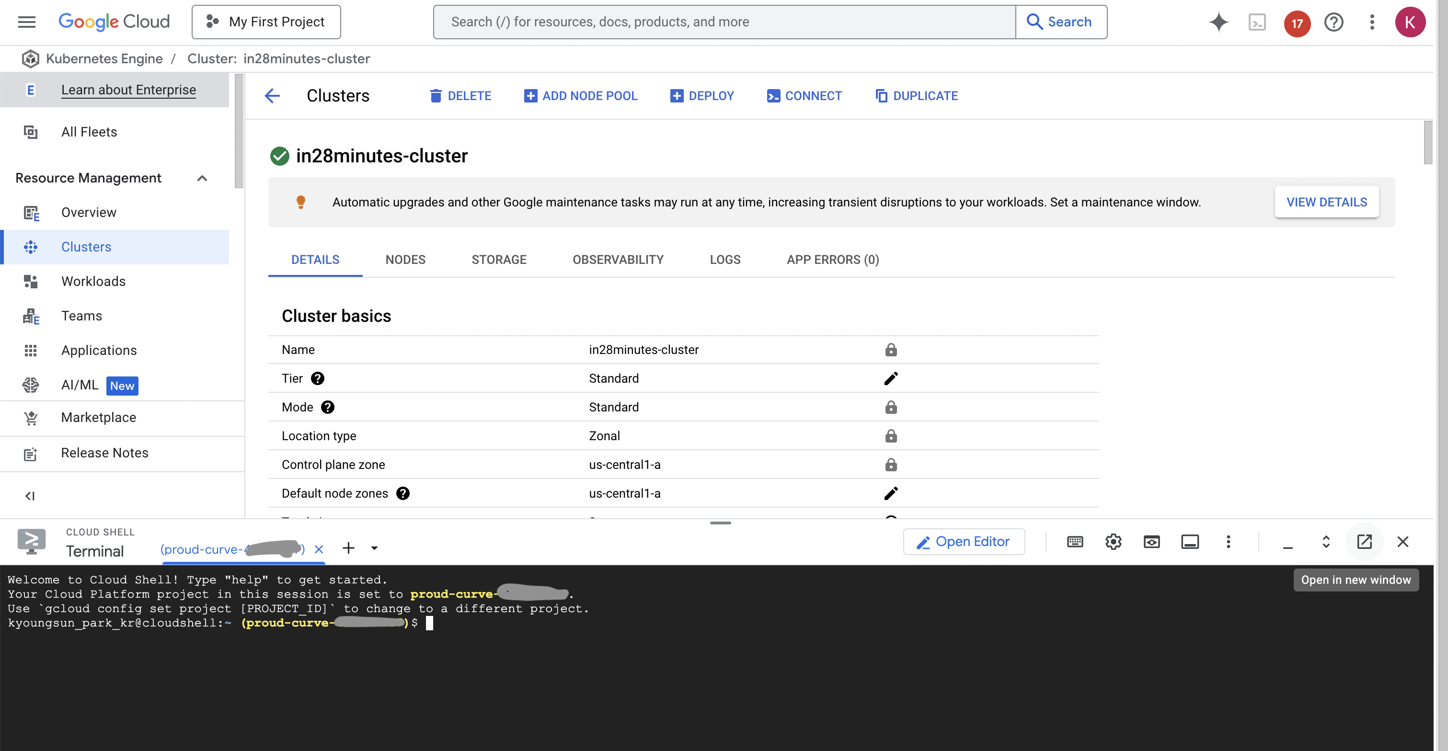Click the Cloud Shell terminal settings gear
Viewport: 1448px width, 751px height.
pyautogui.click(x=1113, y=542)
